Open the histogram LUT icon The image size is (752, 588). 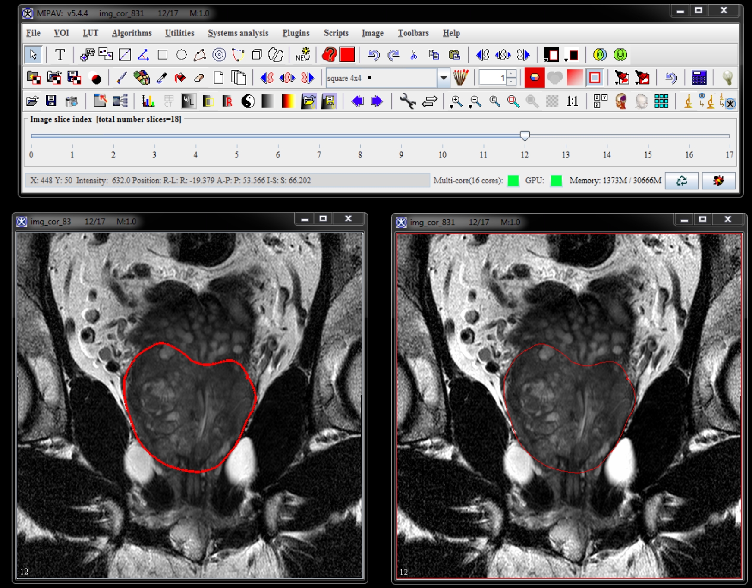pos(148,101)
